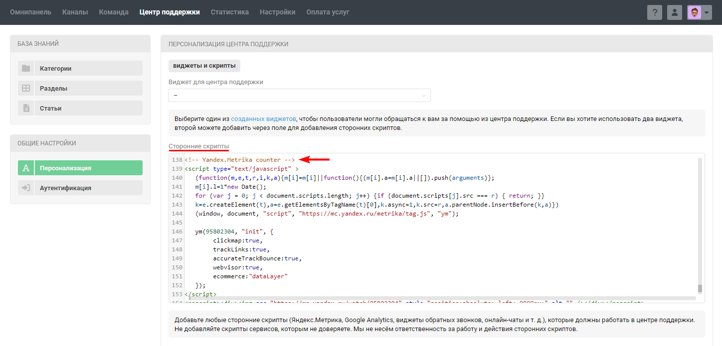Click the m[i].l=1*new Date(); line
This screenshot has height=346, width=722.
coord(231,187)
